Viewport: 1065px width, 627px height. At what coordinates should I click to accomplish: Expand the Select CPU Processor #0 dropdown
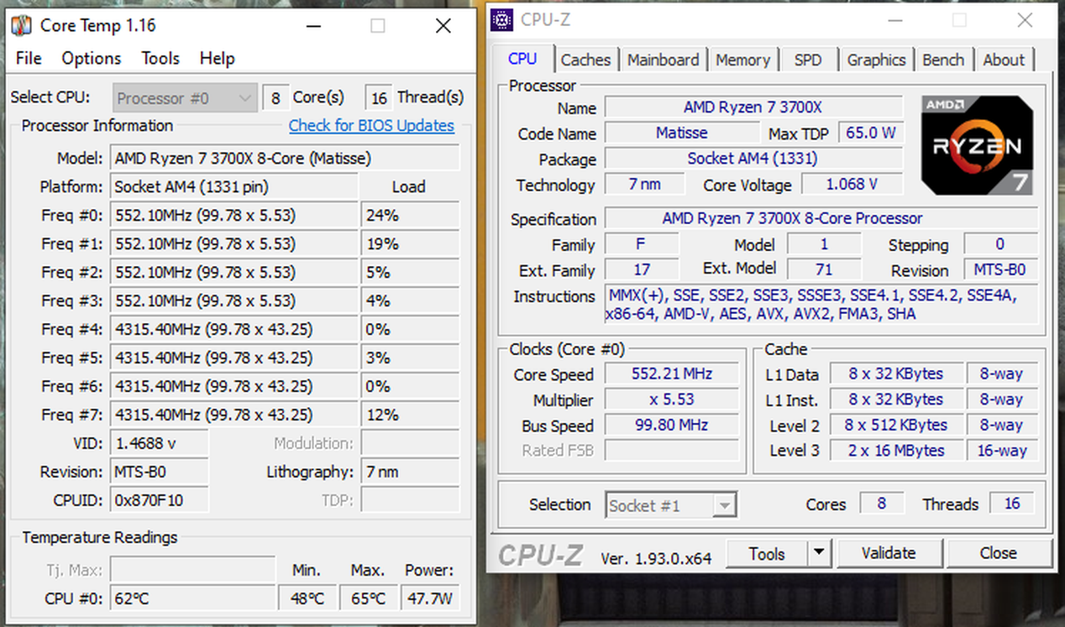click(184, 98)
